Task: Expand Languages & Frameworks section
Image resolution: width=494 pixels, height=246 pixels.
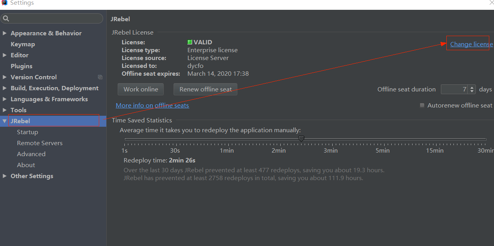Action: (x=5, y=99)
